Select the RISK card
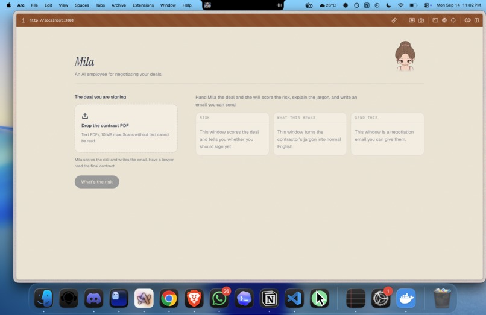The image size is (486, 315). pyautogui.click(x=232, y=134)
